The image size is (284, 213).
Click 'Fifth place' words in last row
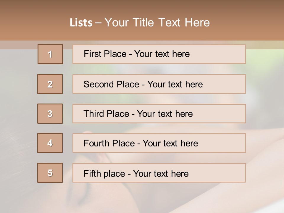click(104, 173)
